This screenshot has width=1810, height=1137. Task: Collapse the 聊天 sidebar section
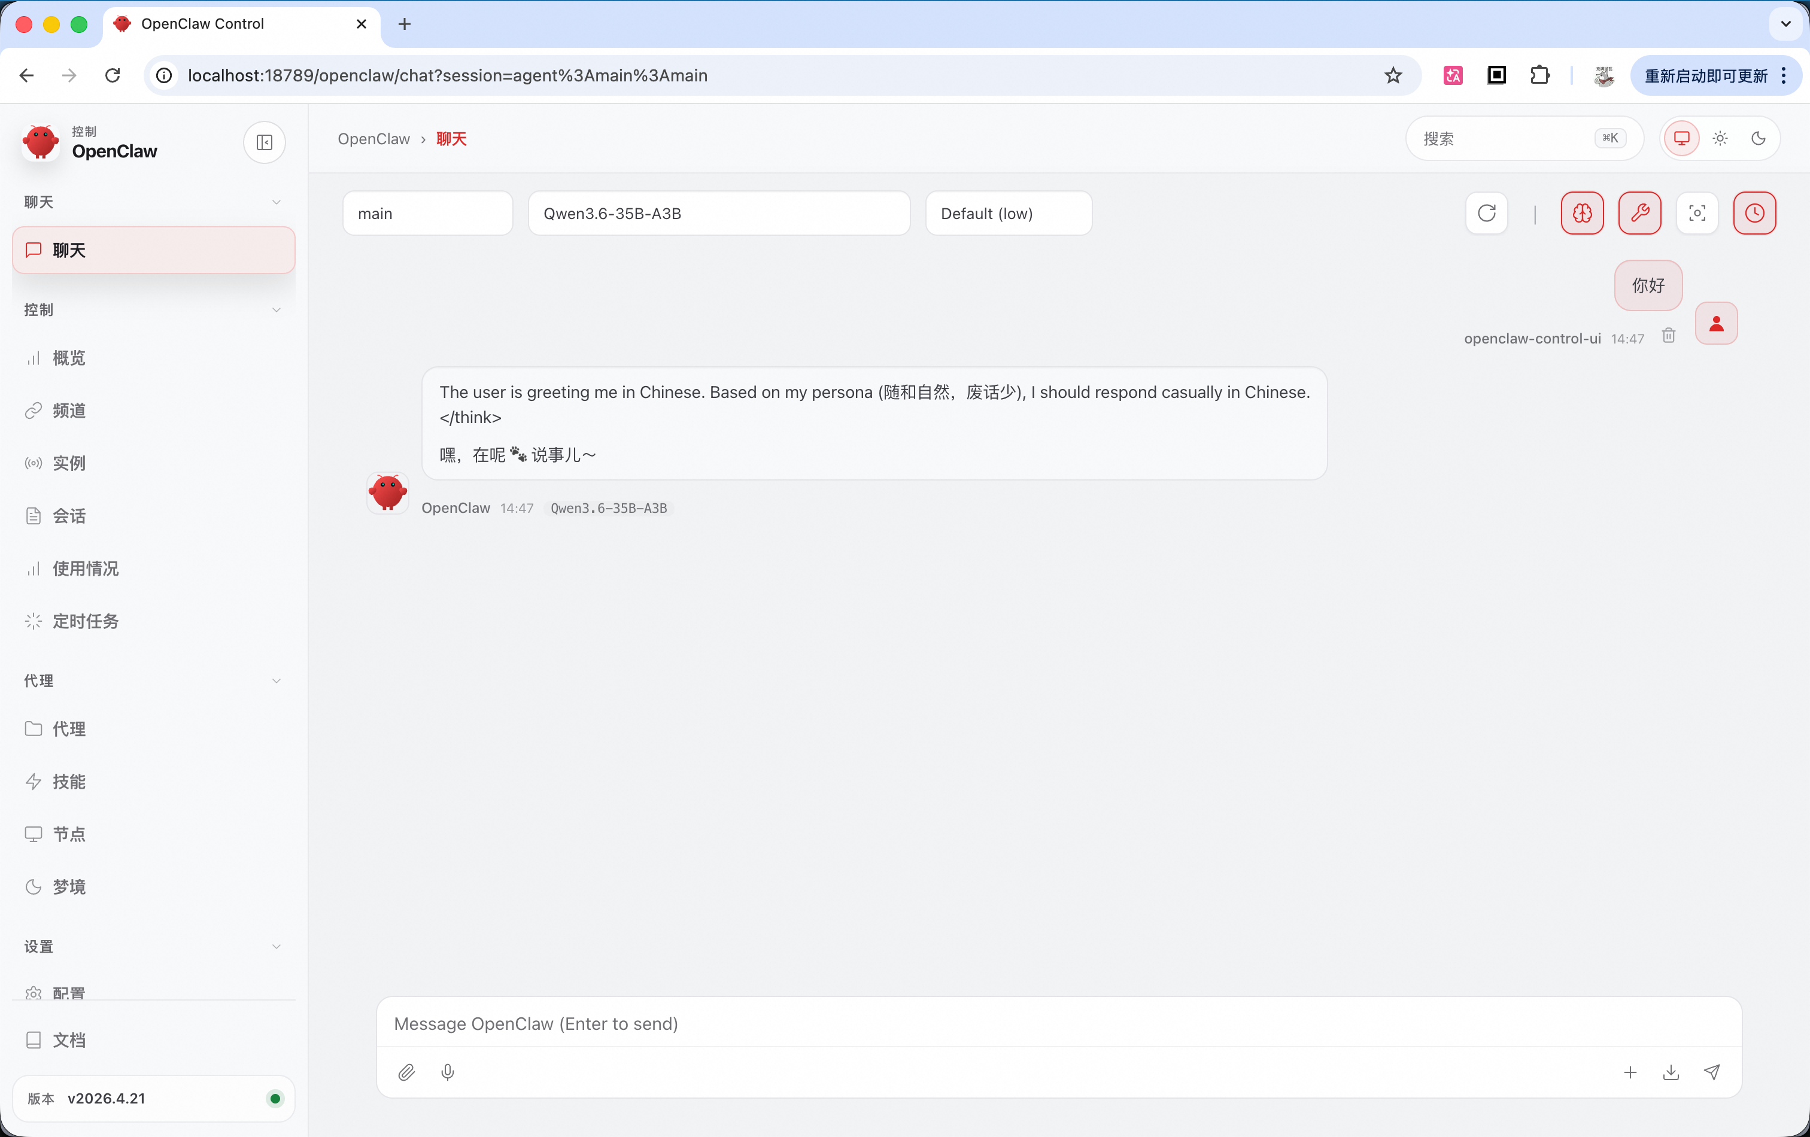pos(153,202)
